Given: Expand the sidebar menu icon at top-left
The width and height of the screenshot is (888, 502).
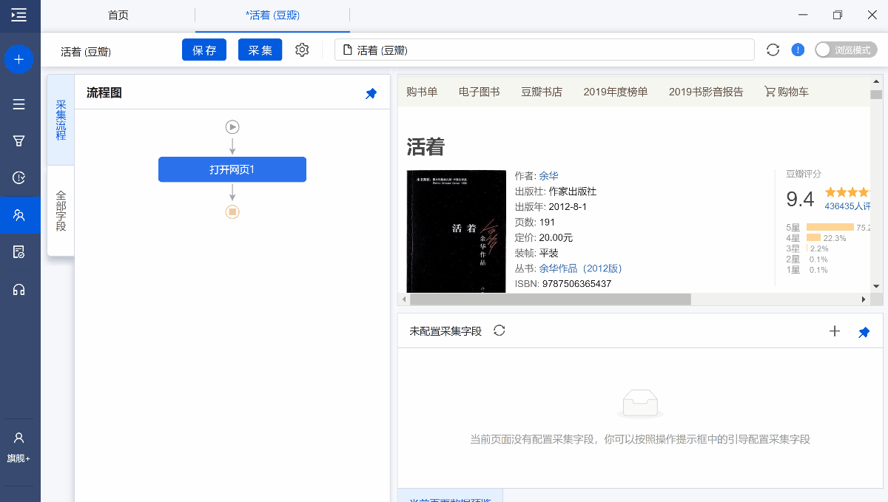Looking at the screenshot, I should click(19, 15).
